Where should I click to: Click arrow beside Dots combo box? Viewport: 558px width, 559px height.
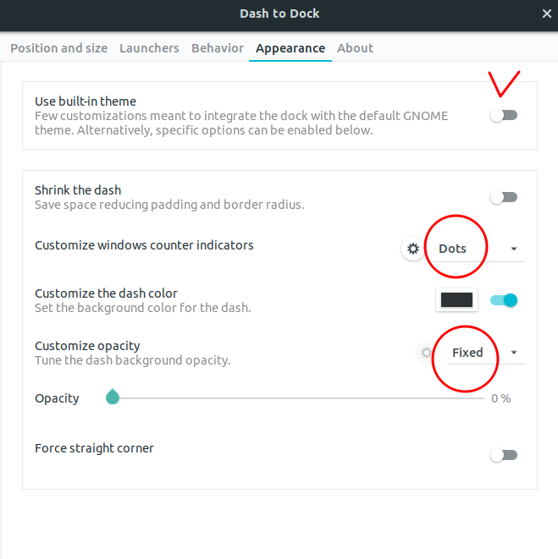click(514, 249)
